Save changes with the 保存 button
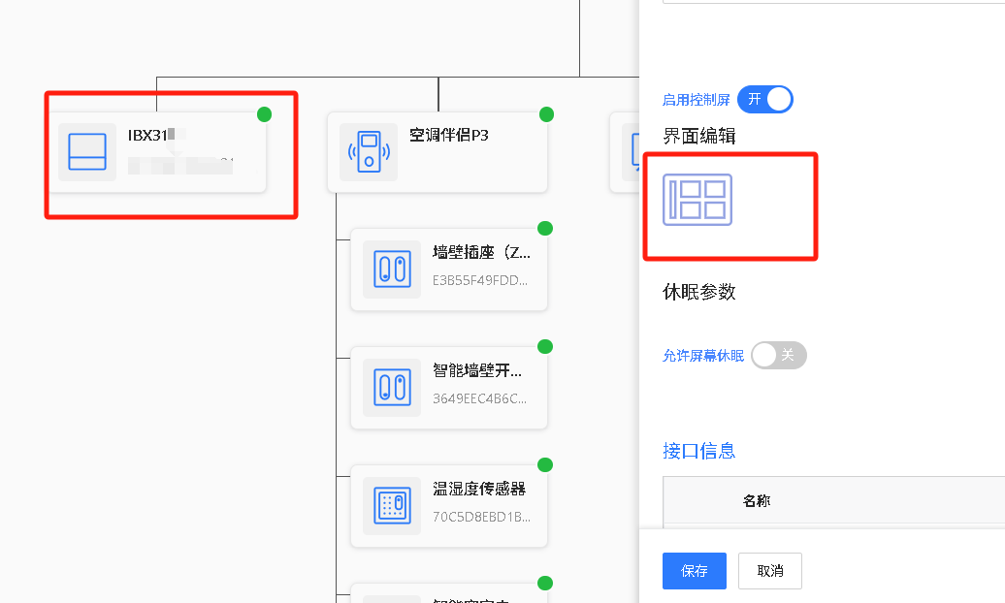Screen dimensions: 1005x603 pos(694,571)
